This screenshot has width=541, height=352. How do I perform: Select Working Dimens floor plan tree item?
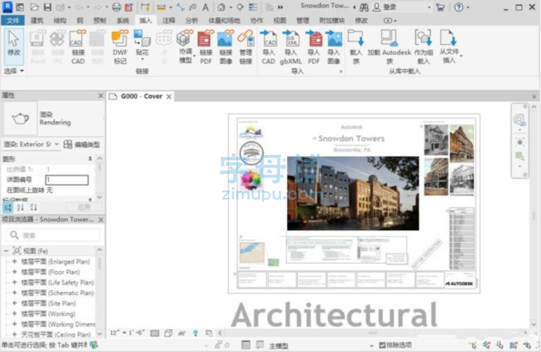pyautogui.click(x=59, y=324)
